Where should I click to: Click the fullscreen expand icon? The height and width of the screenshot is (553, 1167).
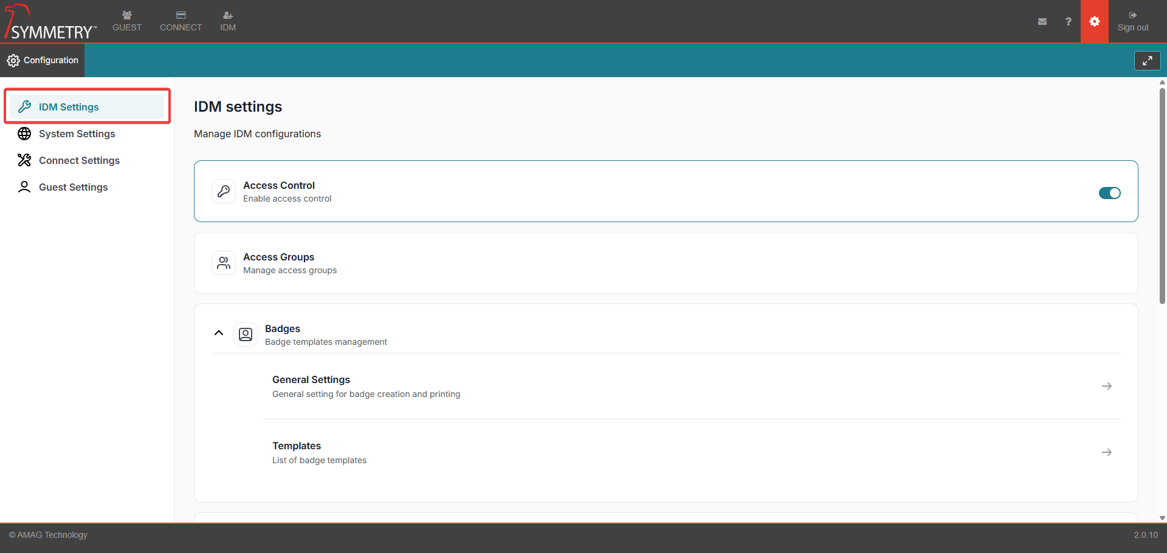point(1147,61)
